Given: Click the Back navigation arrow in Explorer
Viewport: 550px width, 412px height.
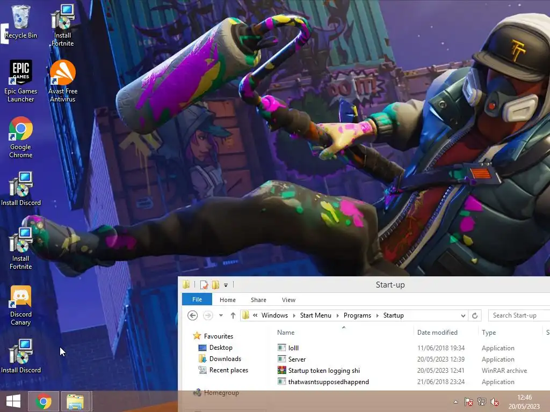Looking at the screenshot, I should pos(193,315).
